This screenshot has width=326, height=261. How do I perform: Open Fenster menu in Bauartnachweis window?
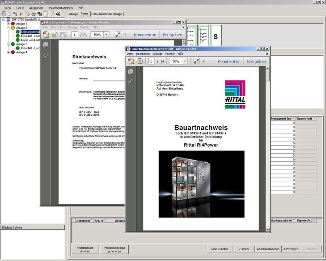coord(170,54)
